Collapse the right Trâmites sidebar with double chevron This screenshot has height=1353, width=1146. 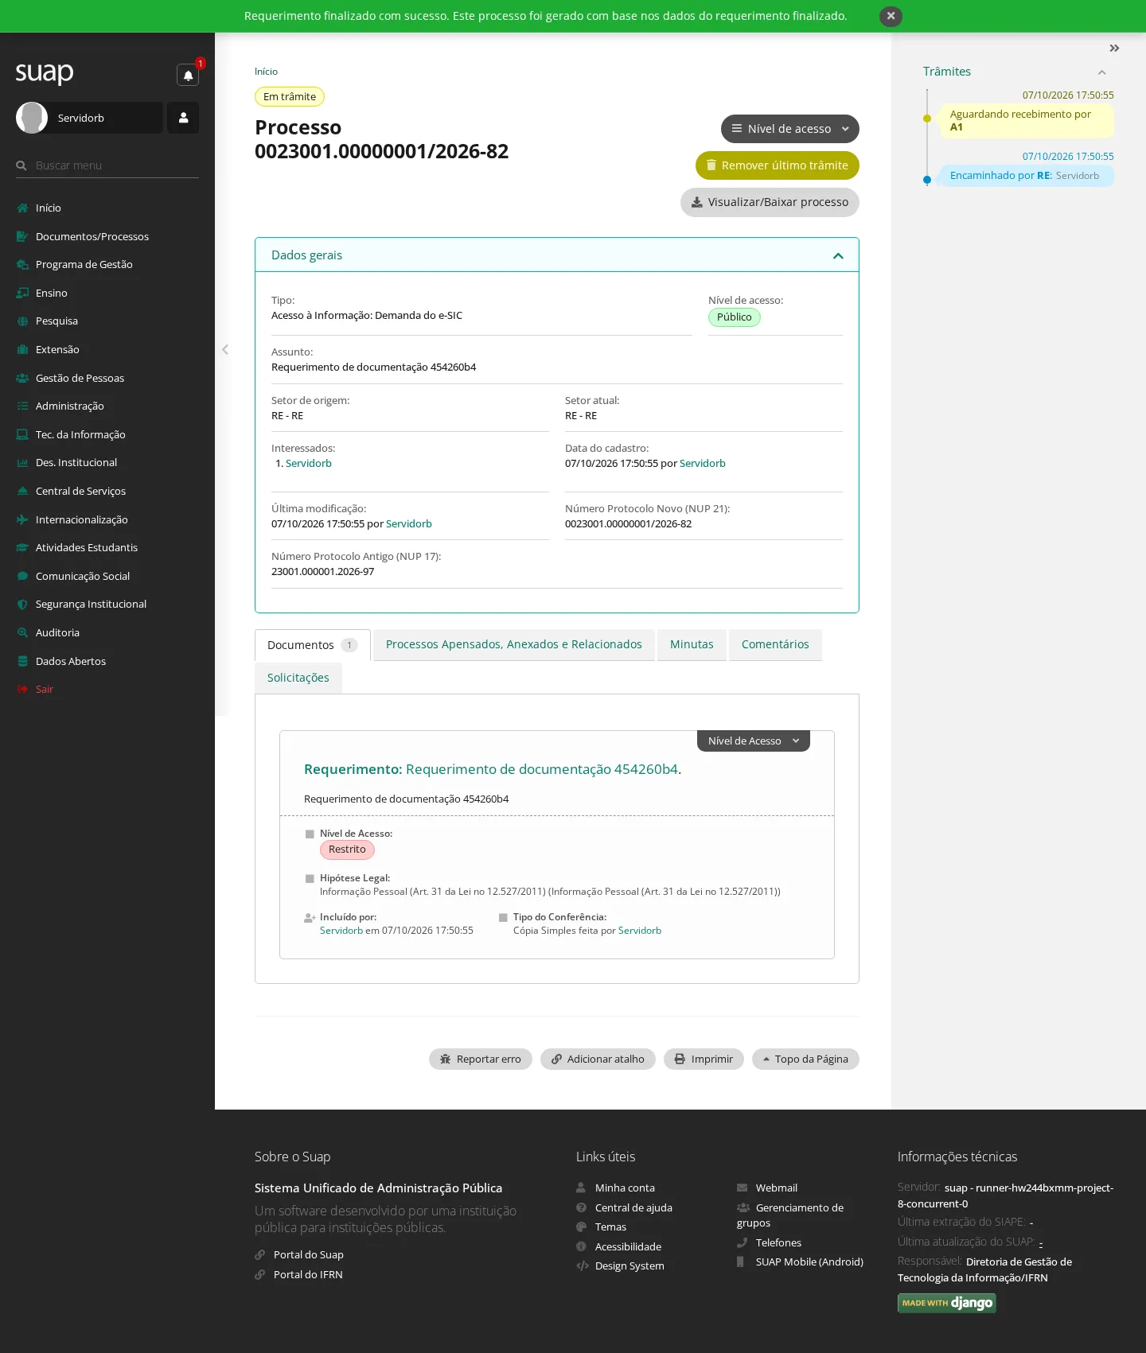click(x=1114, y=49)
